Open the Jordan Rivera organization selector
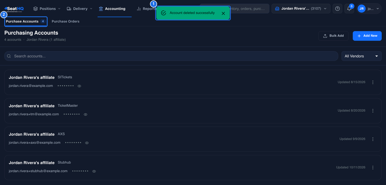386x185 pixels. (x=301, y=9)
